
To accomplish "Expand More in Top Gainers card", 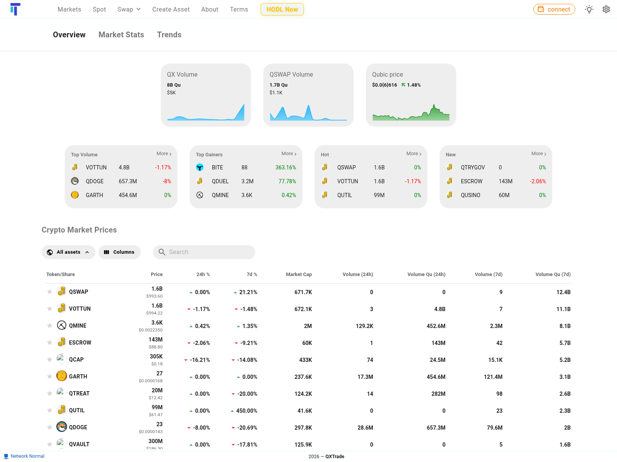I will point(289,154).
